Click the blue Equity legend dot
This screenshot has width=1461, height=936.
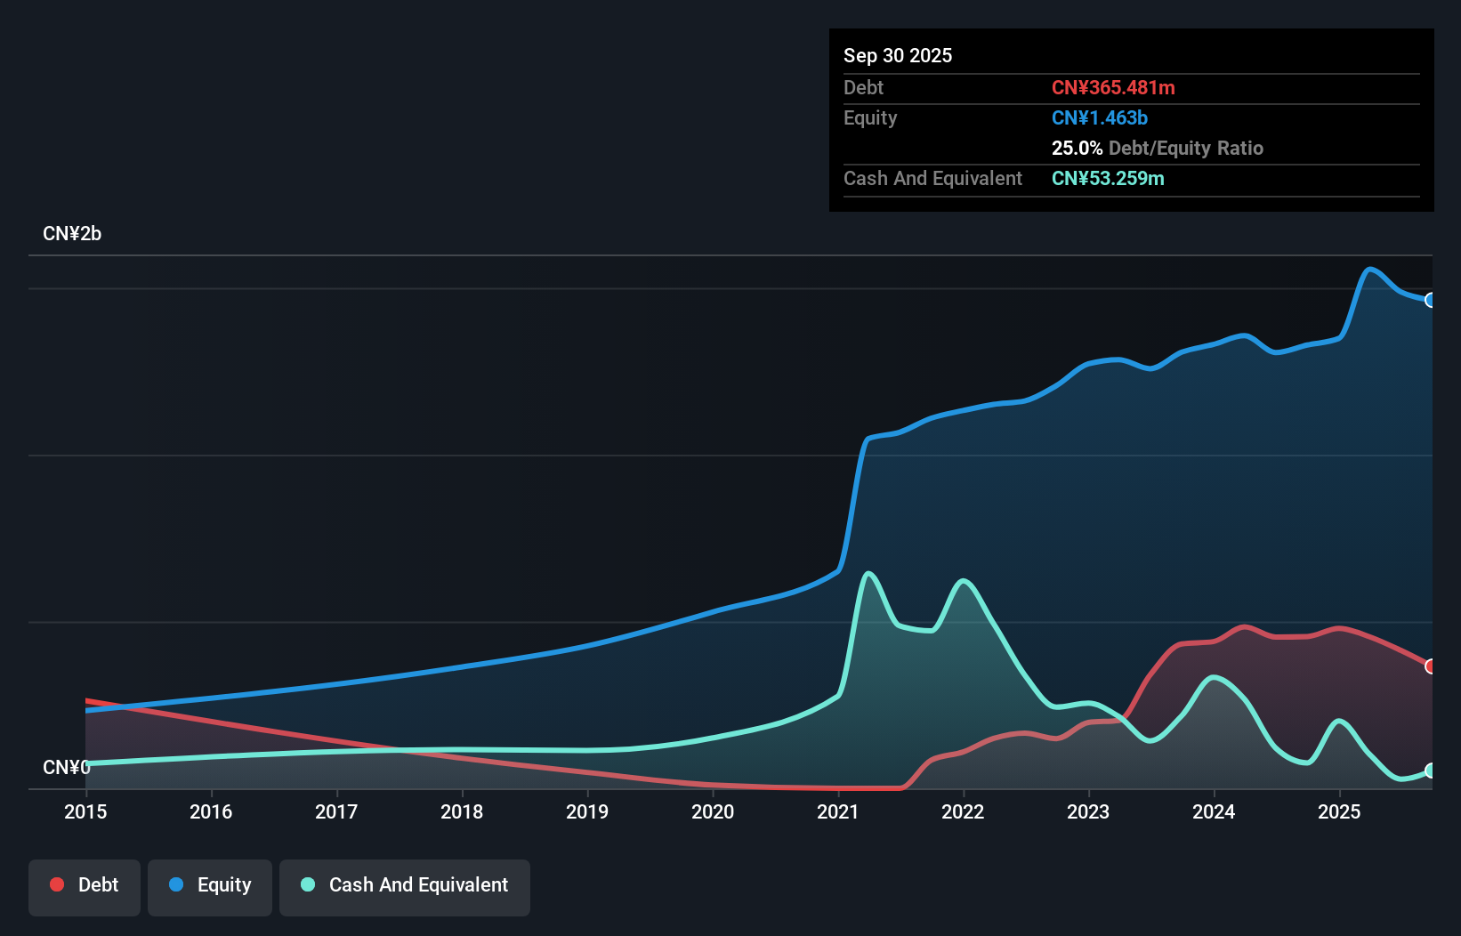[176, 884]
